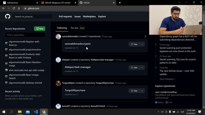
Task: Open samxalehmedov/yasin repository link
Action: (78, 44)
